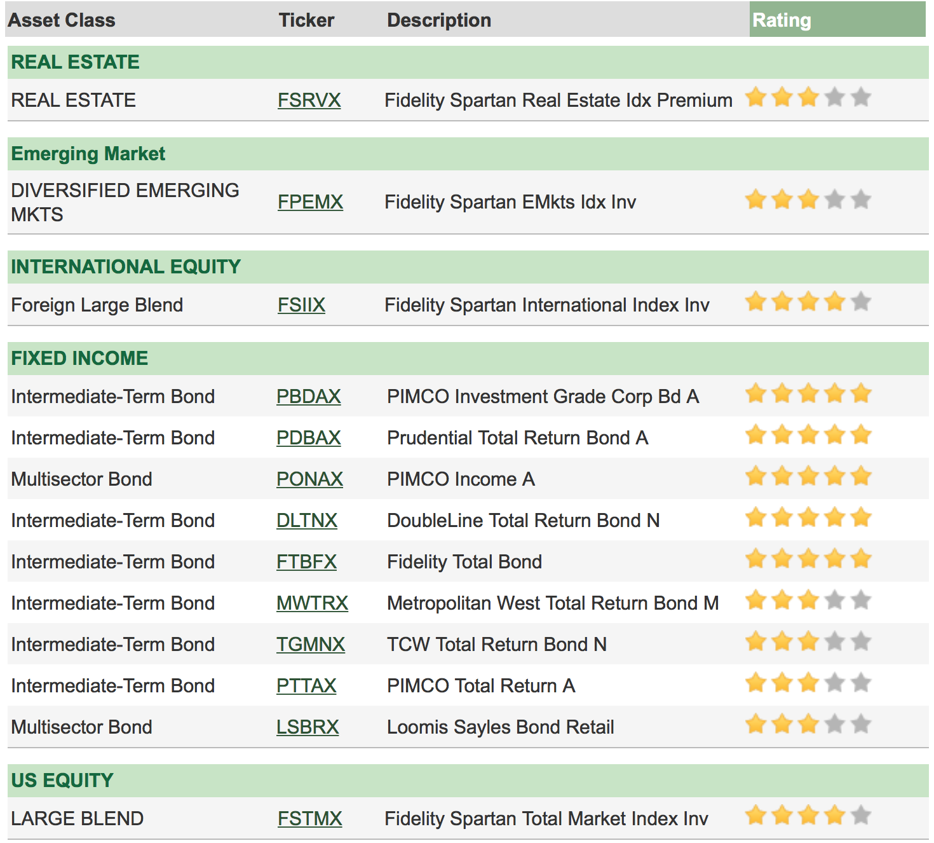Open the FPEMX ticker link
The image size is (934, 843).
tap(310, 202)
